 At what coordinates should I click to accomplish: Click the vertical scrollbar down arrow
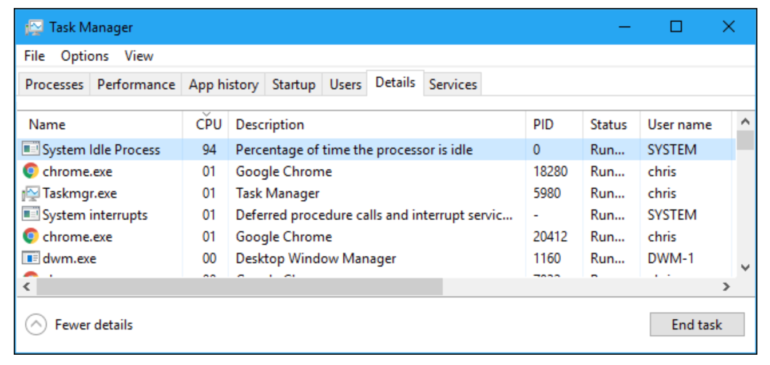pyautogui.click(x=745, y=267)
